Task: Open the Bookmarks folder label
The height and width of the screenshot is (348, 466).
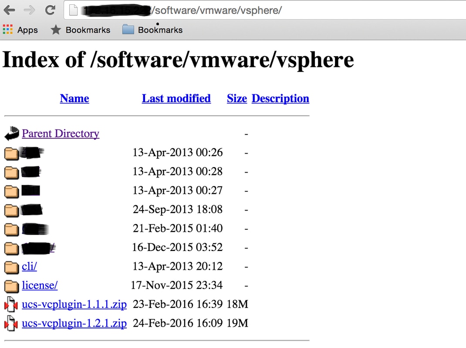Action: click(160, 30)
